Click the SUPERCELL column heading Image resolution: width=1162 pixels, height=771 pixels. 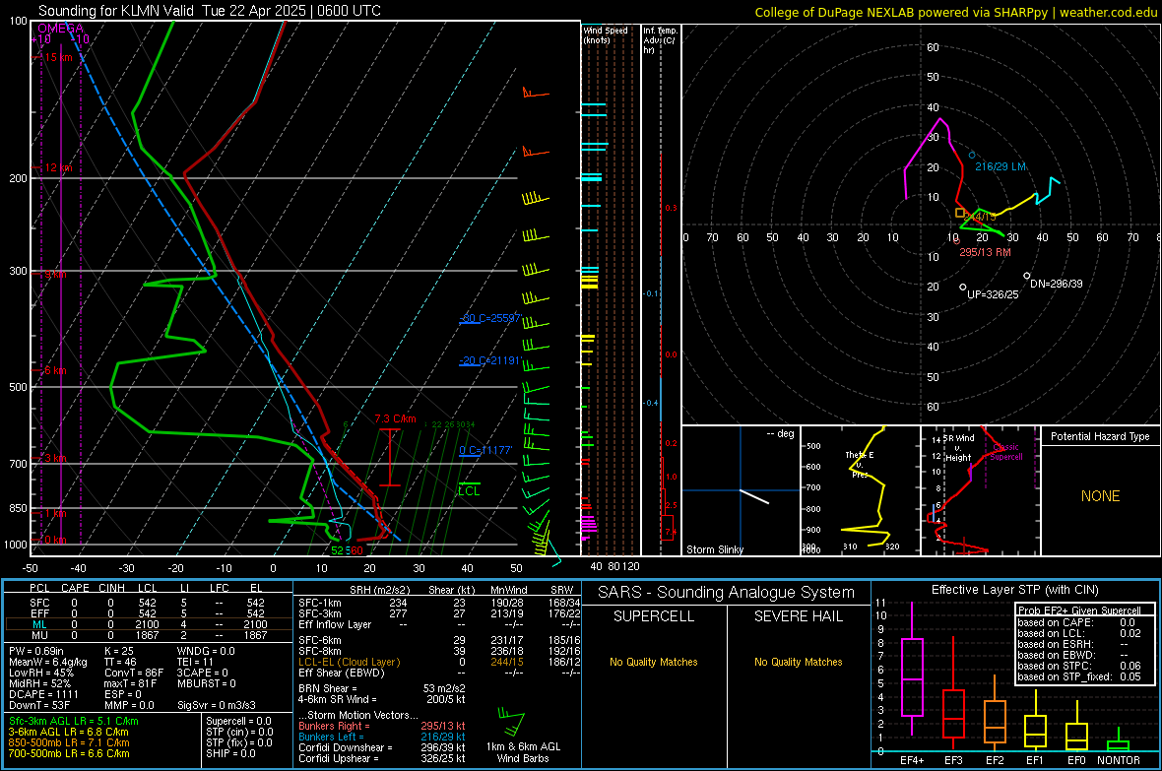(x=654, y=616)
